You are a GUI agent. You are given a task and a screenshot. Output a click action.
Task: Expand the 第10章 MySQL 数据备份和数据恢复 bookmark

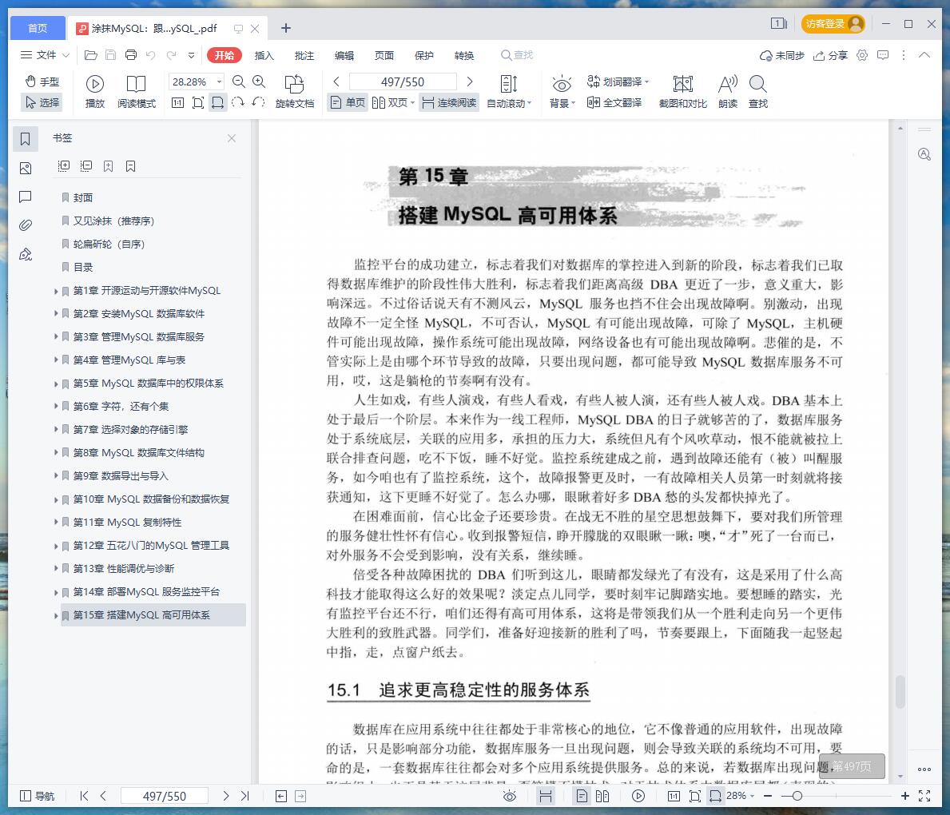(x=56, y=499)
